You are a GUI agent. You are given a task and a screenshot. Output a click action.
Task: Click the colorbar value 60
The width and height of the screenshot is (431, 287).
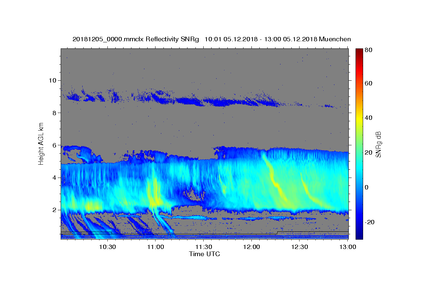tap(369, 83)
